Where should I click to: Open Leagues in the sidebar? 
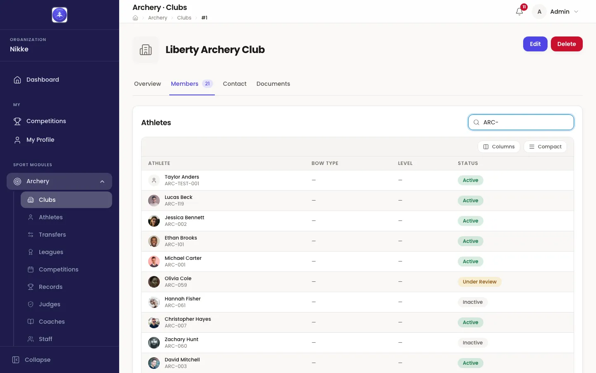pos(66,252)
